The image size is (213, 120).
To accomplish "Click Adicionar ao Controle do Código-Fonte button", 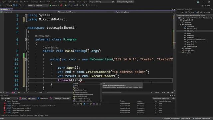I will point(176,119).
